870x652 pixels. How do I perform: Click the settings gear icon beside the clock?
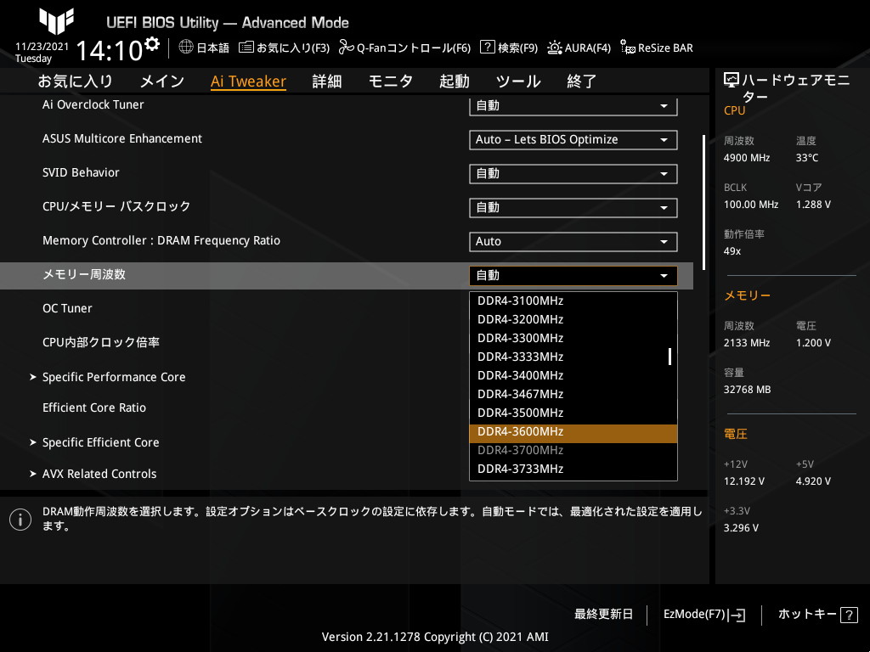pos(152,44)
